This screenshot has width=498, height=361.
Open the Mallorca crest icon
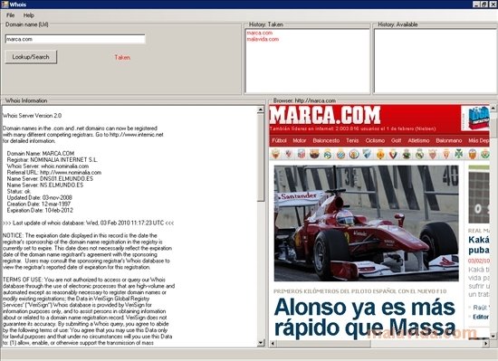coord(380,155)
